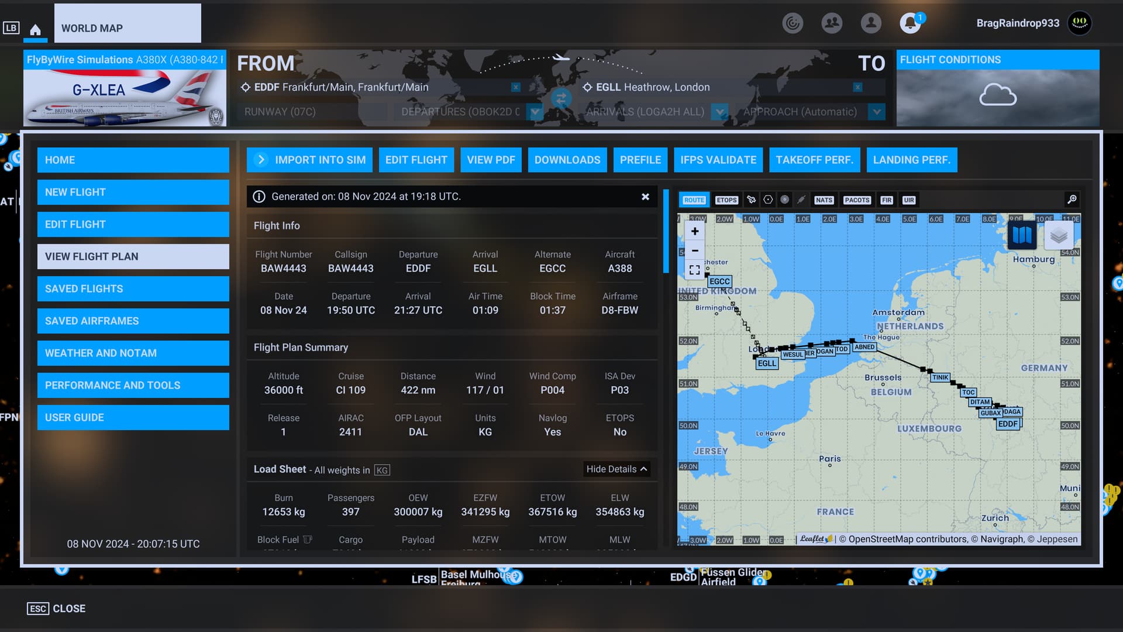
Task: Open the multiplayer group icon
Action: tap(832, 23)
